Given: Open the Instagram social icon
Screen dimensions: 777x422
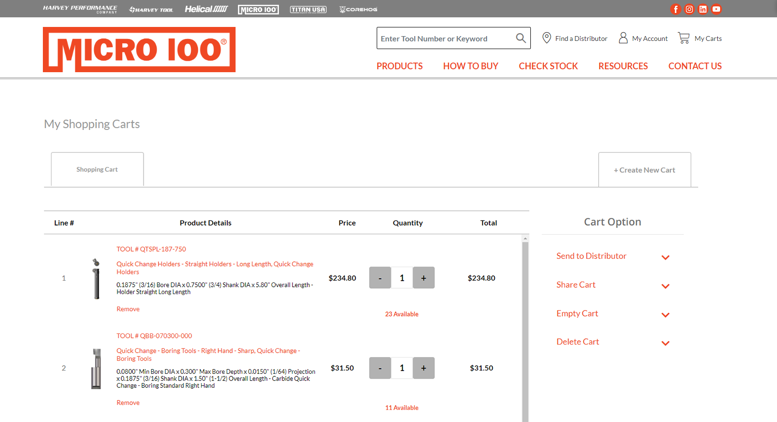Looking at the screenshot, I should pos(689,9).
